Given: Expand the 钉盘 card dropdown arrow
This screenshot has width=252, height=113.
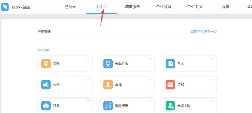Looking at the screenshot, I should 88,101.
